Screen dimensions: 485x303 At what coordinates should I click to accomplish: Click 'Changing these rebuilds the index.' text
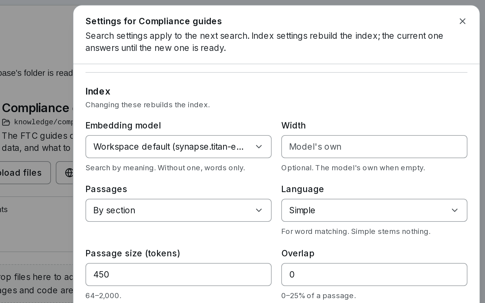tap(148, 105)
